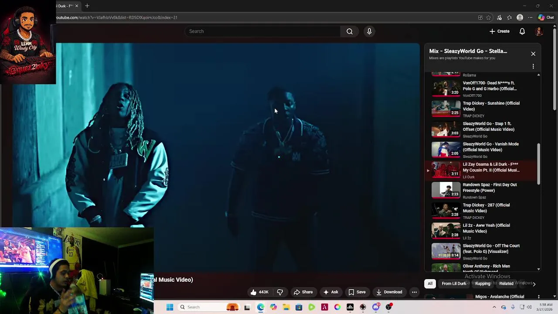This screenshot has width=558, height=314.
Task: Add page to favorites star icon
Action: click(489, 17)
